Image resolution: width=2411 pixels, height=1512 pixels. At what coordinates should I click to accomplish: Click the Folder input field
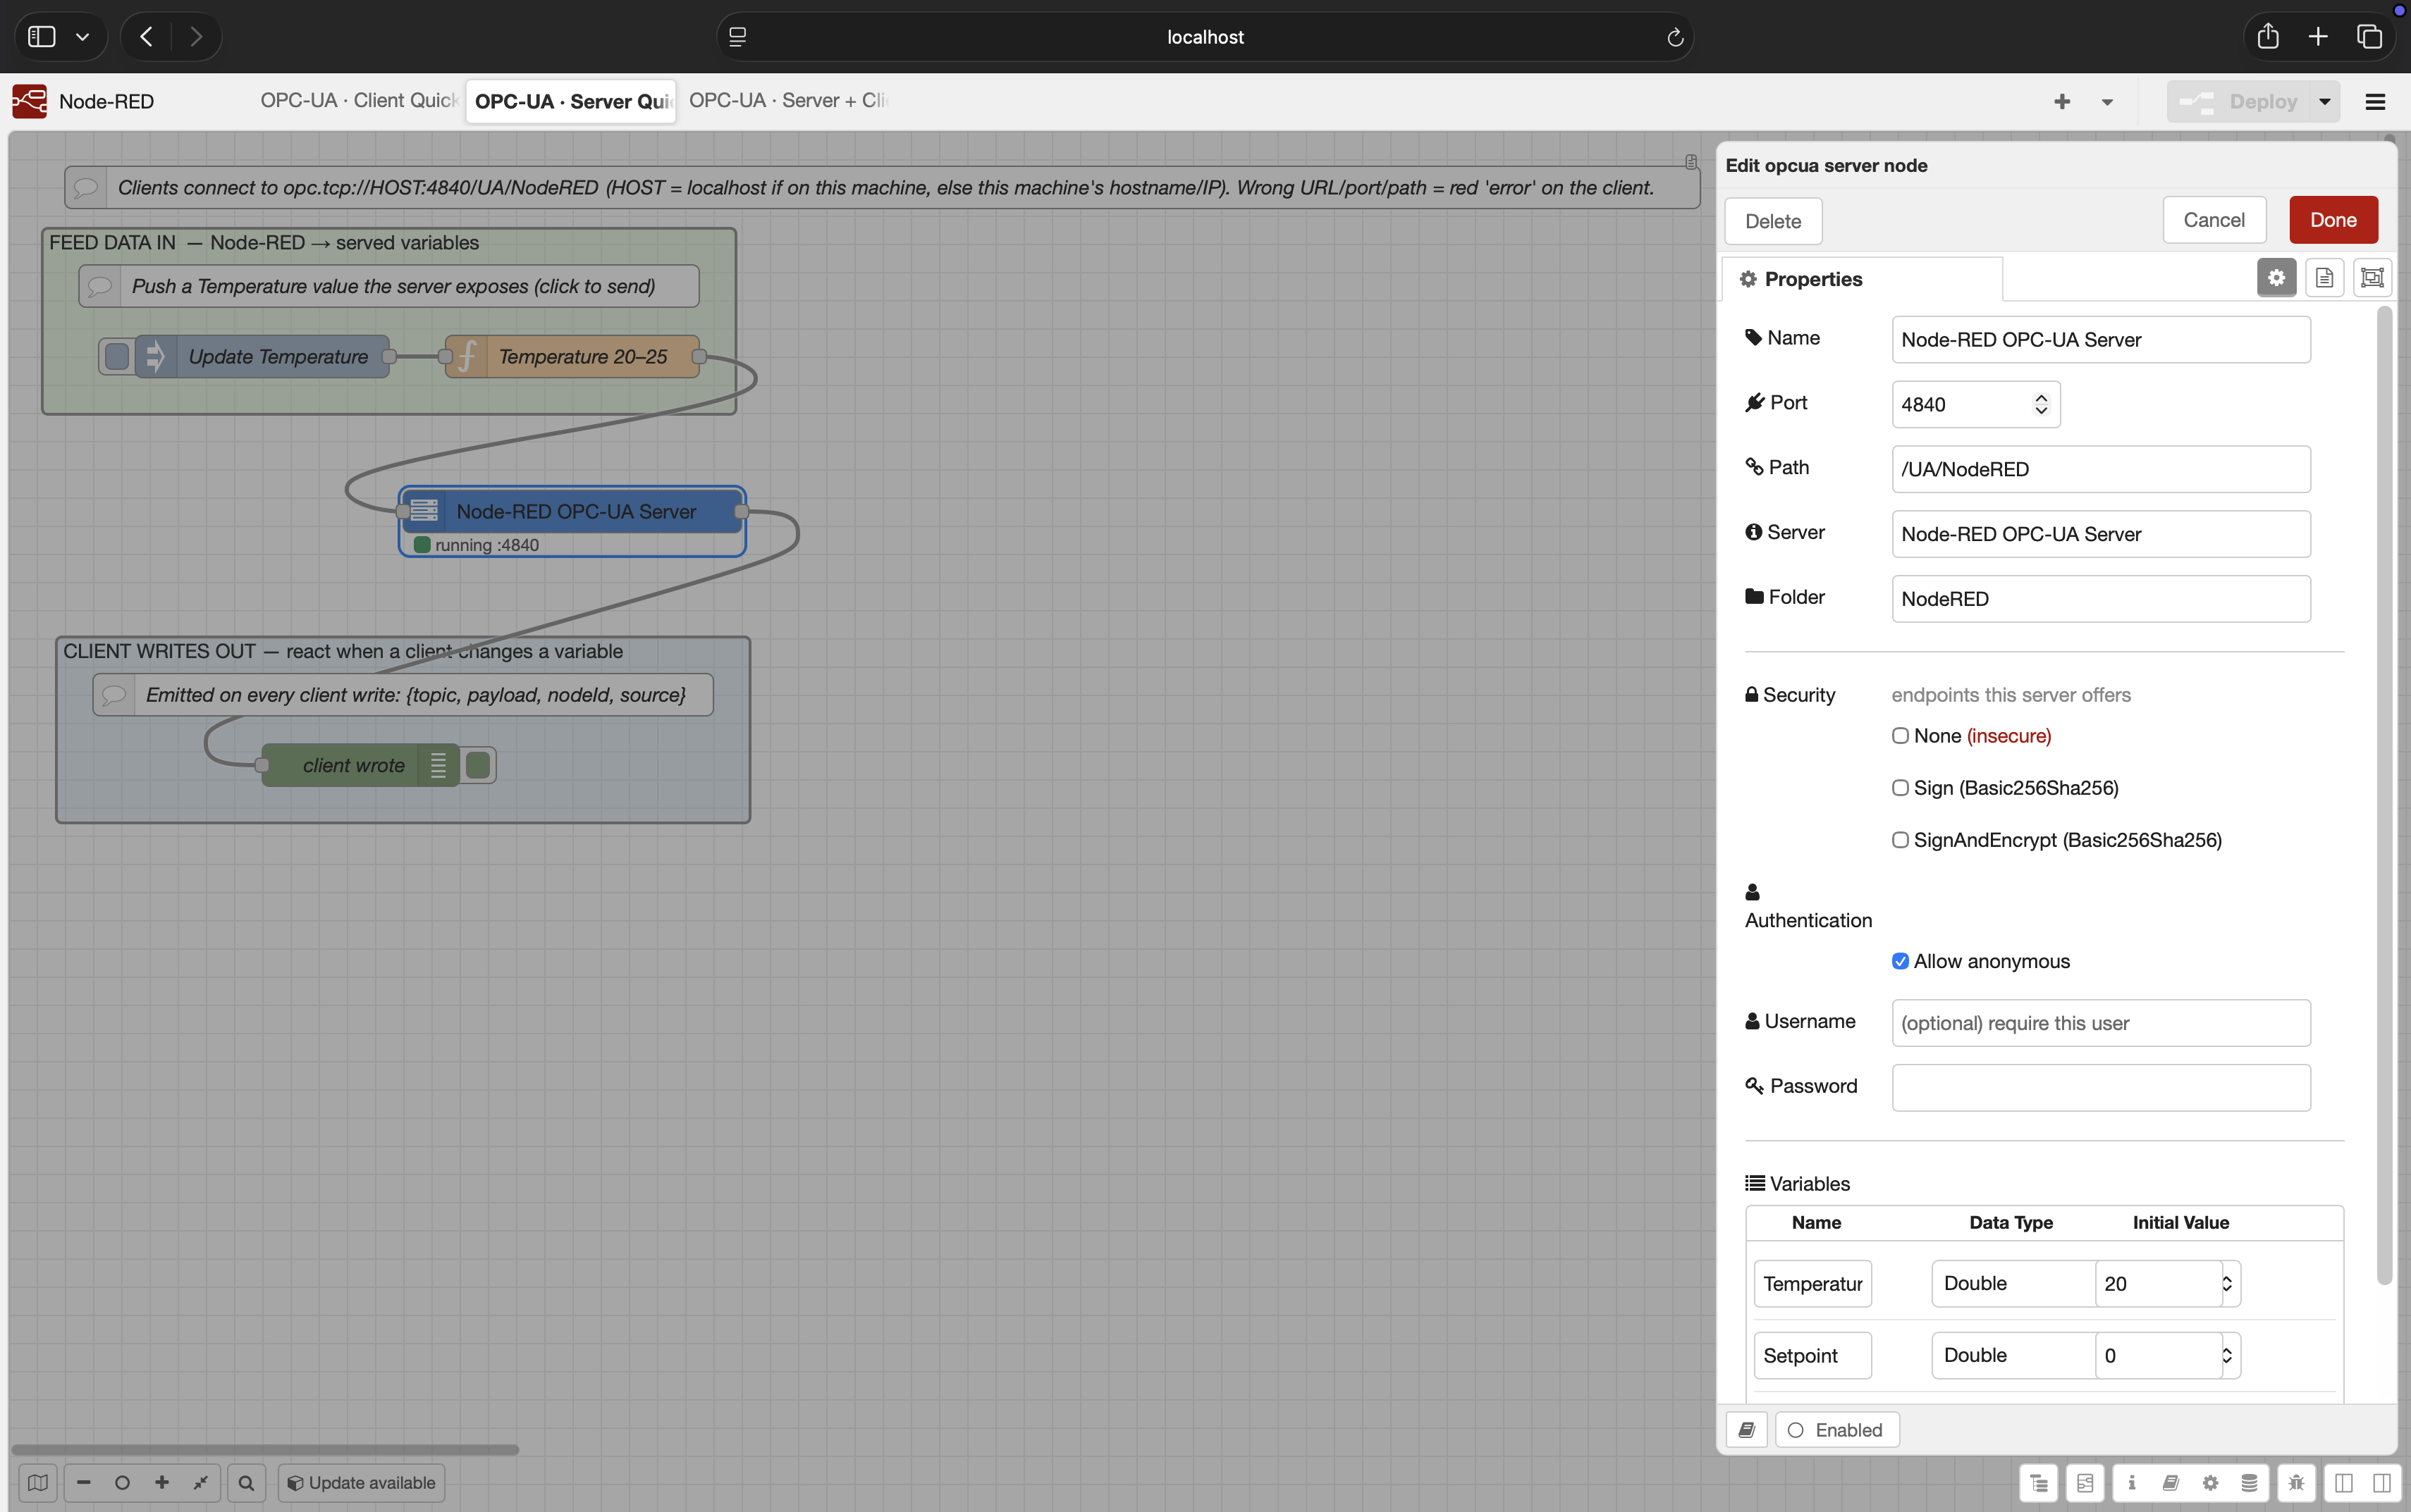(x=2101, y=599)
